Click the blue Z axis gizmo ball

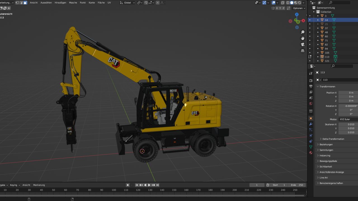297,15
